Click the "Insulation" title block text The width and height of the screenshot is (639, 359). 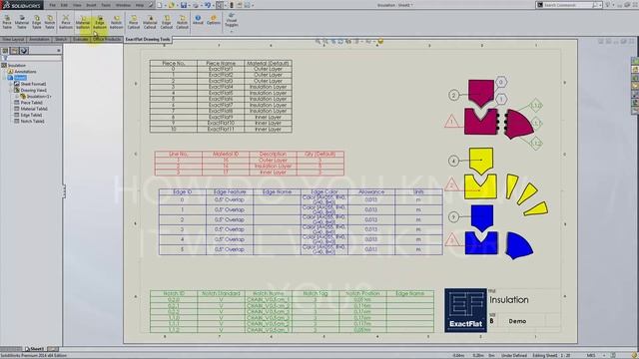point(509,300)
